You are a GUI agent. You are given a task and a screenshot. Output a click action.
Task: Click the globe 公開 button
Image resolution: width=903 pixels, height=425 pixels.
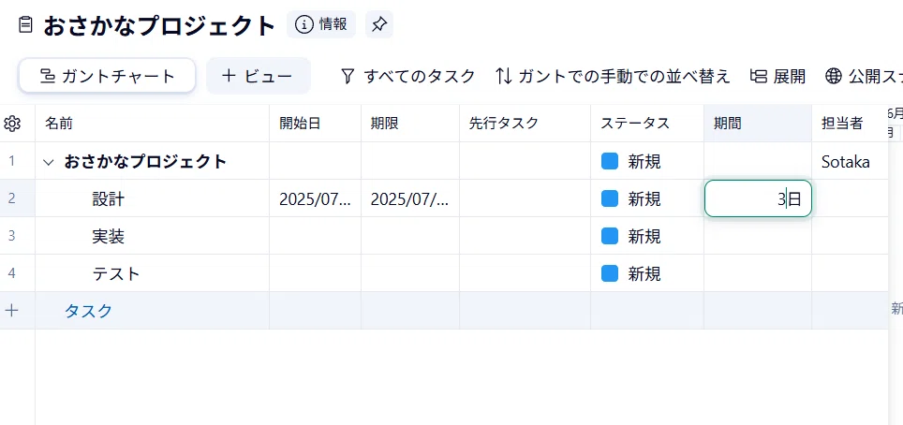coord(864,76)
